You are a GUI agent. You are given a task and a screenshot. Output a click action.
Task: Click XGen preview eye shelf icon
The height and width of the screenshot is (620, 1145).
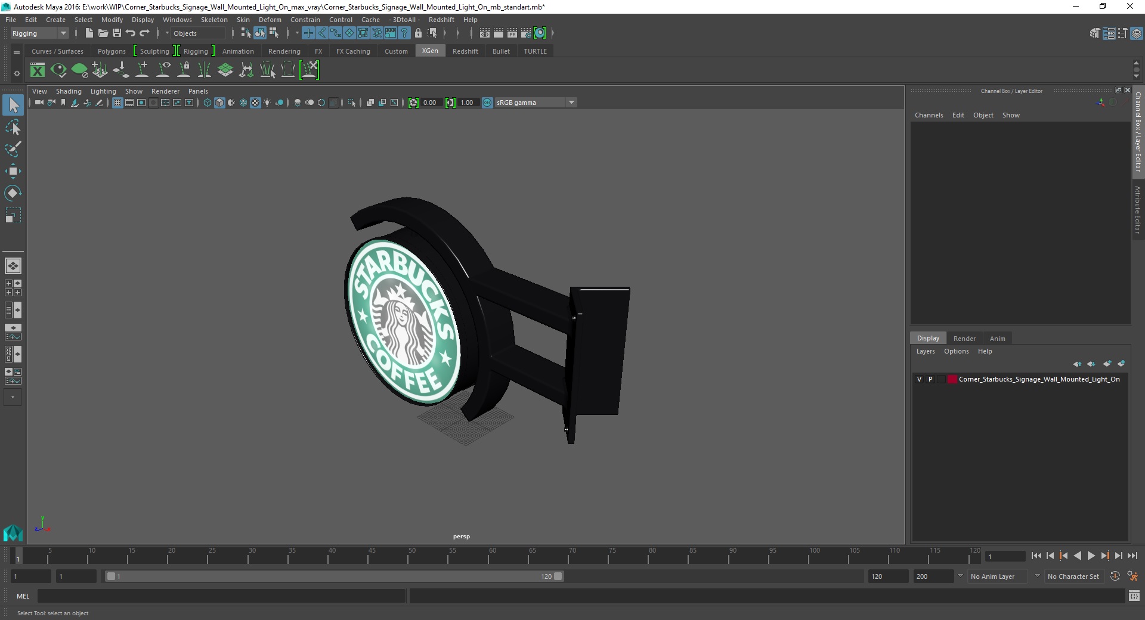[x=58, y=70]
